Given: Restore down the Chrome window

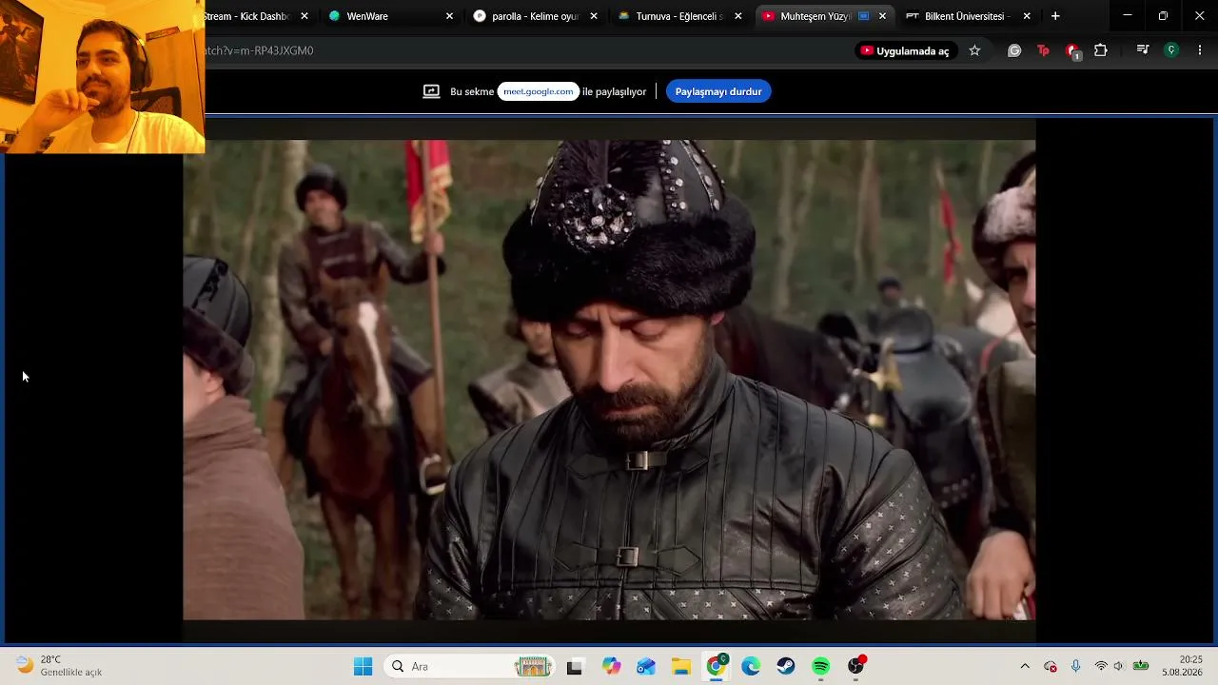Looking at the screenshot, I should pyautogui.click(x=1163, y=16).
